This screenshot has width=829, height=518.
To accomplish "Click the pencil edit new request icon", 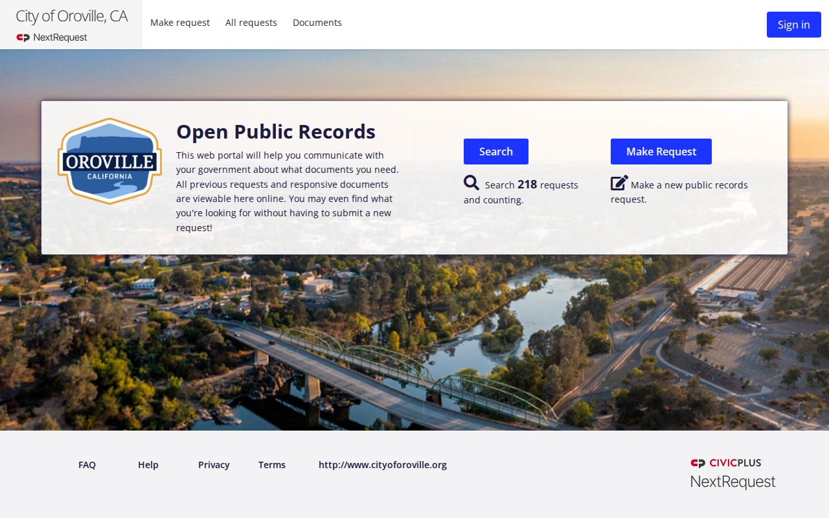I will point(619,183).
